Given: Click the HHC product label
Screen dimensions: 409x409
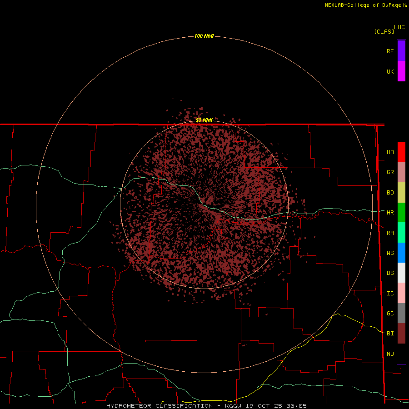Looking at the screenshot, I should (x=399, y=27).
